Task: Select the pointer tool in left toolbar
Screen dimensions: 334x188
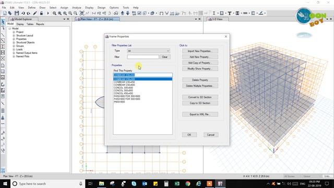Action: tap(3, 22)
